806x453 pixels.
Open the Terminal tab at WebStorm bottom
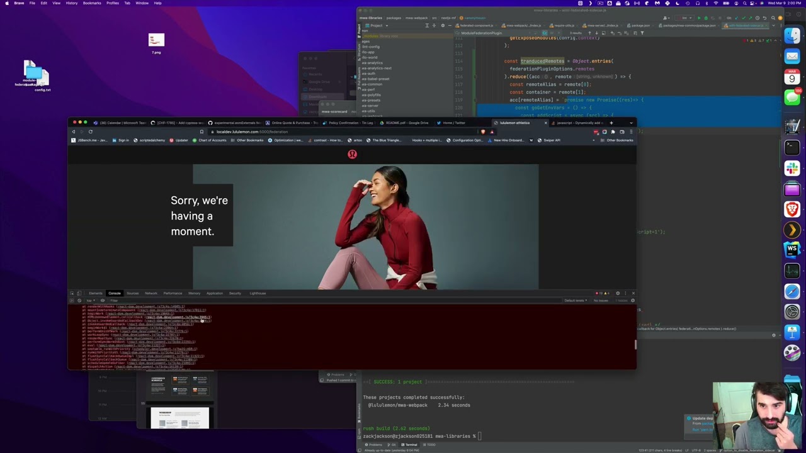pos(410,445)
